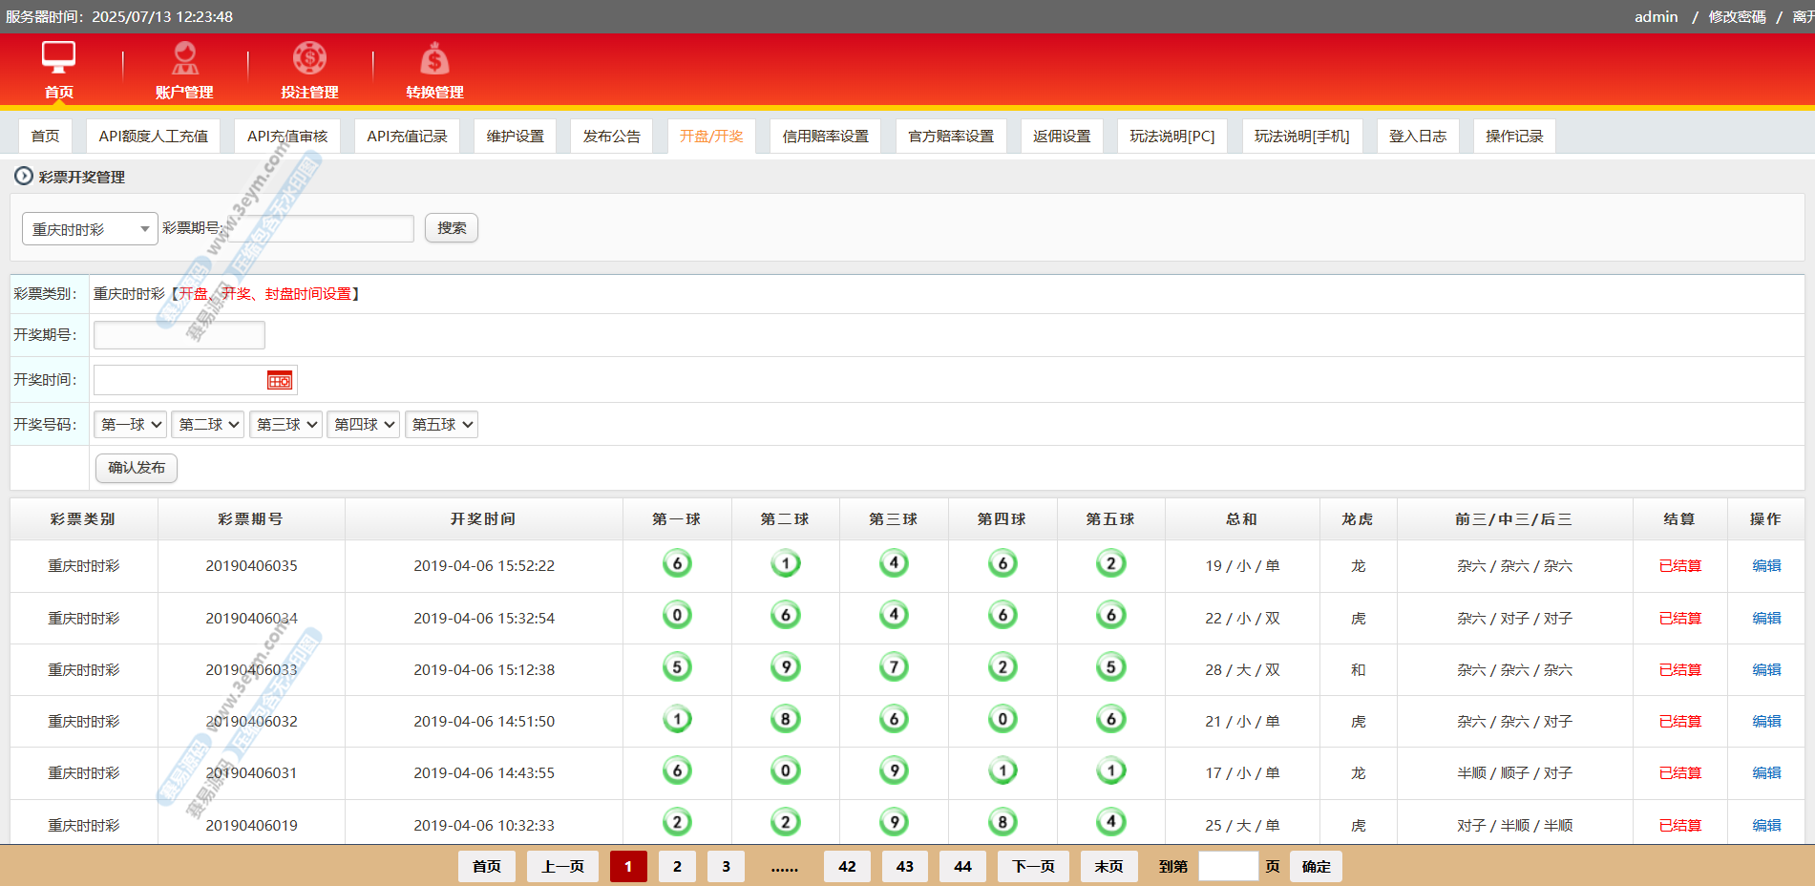Click 编辑 link for issue 20190406034

[x=1765, y=618]
